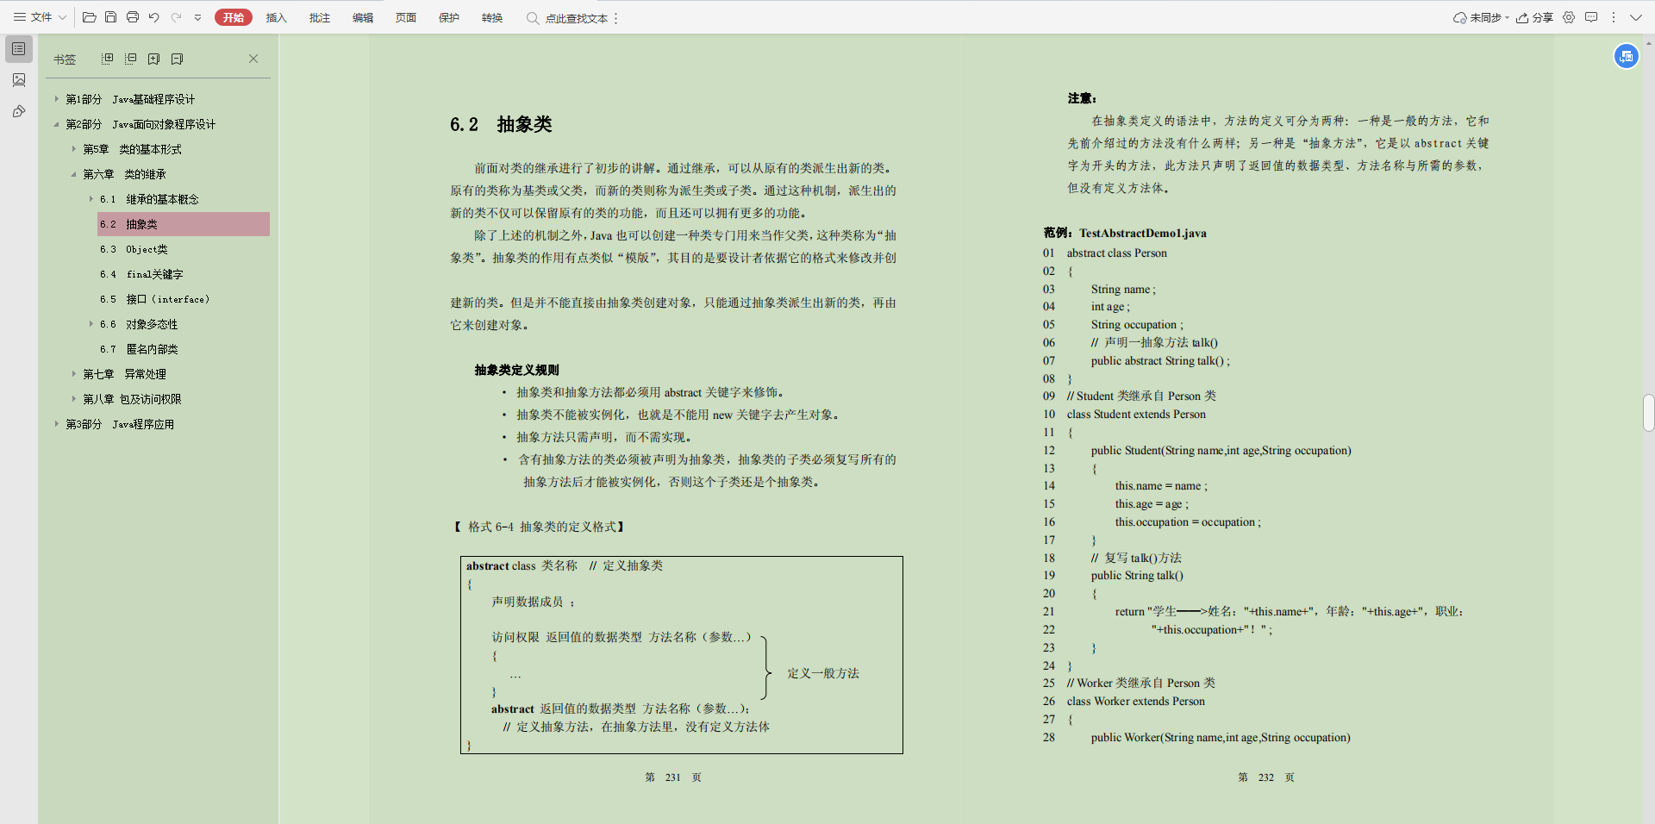Switch to the 开始 tab
The height and width of the screenshot is (824, 1655).
[233, 17]
